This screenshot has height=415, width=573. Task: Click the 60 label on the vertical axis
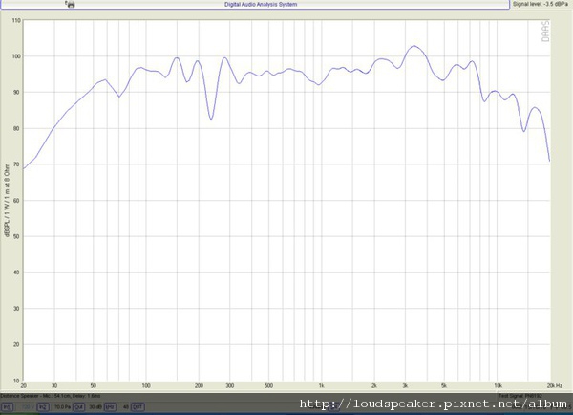(x=17, y=201)
